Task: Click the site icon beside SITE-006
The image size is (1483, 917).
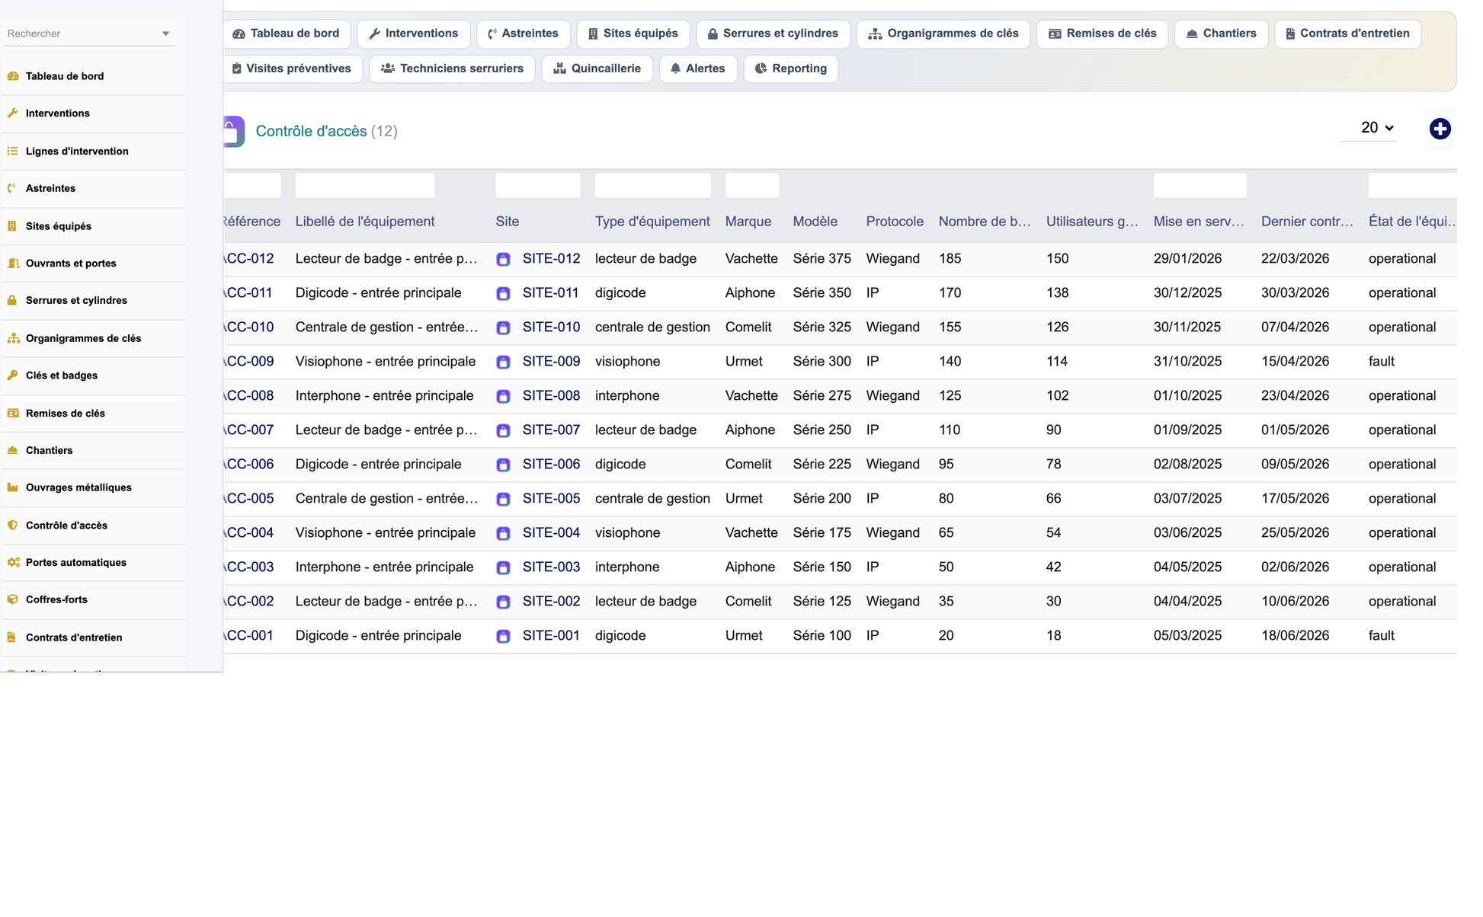Action: point(503,465)
